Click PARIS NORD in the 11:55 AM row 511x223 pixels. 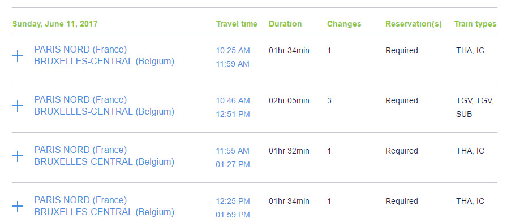(x=80, y=150)
